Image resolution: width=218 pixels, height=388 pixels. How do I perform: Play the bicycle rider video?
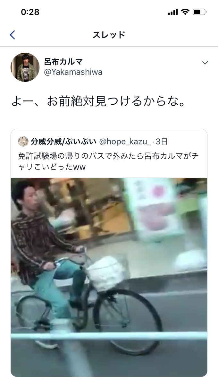pos(109,277)
